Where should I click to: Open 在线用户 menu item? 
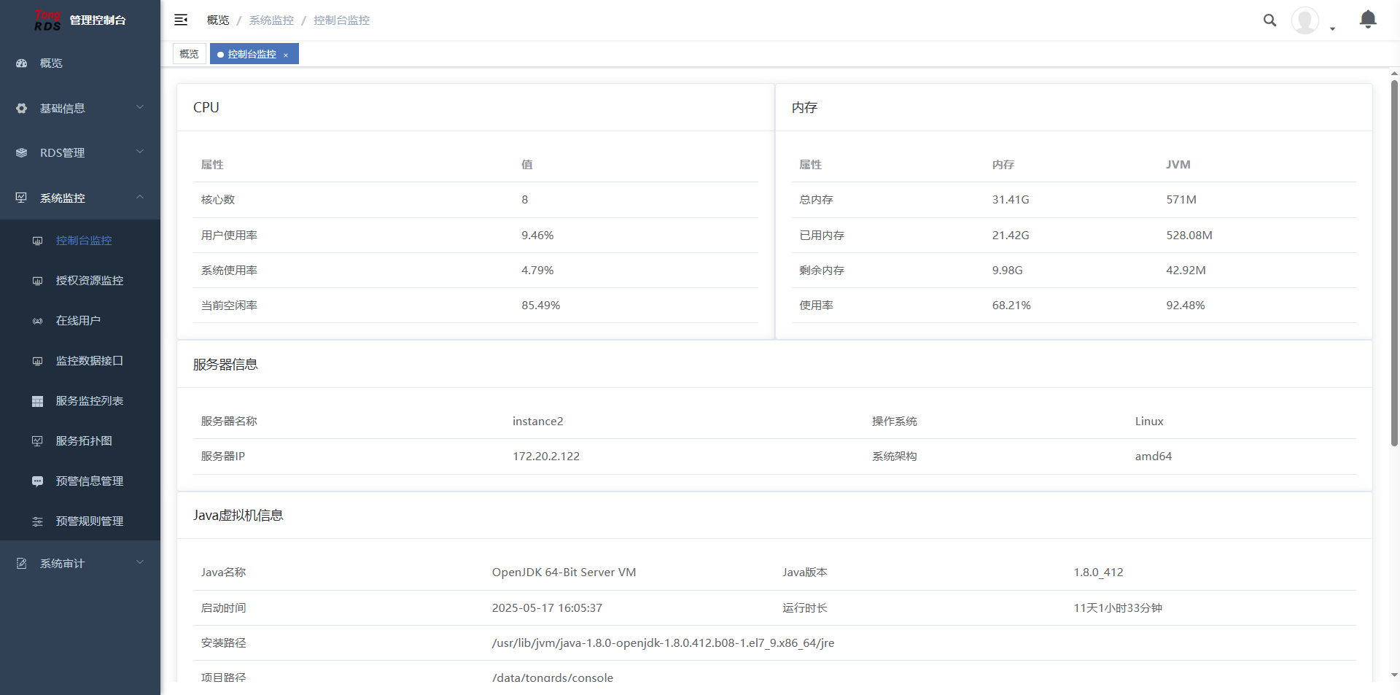point(80,321)
